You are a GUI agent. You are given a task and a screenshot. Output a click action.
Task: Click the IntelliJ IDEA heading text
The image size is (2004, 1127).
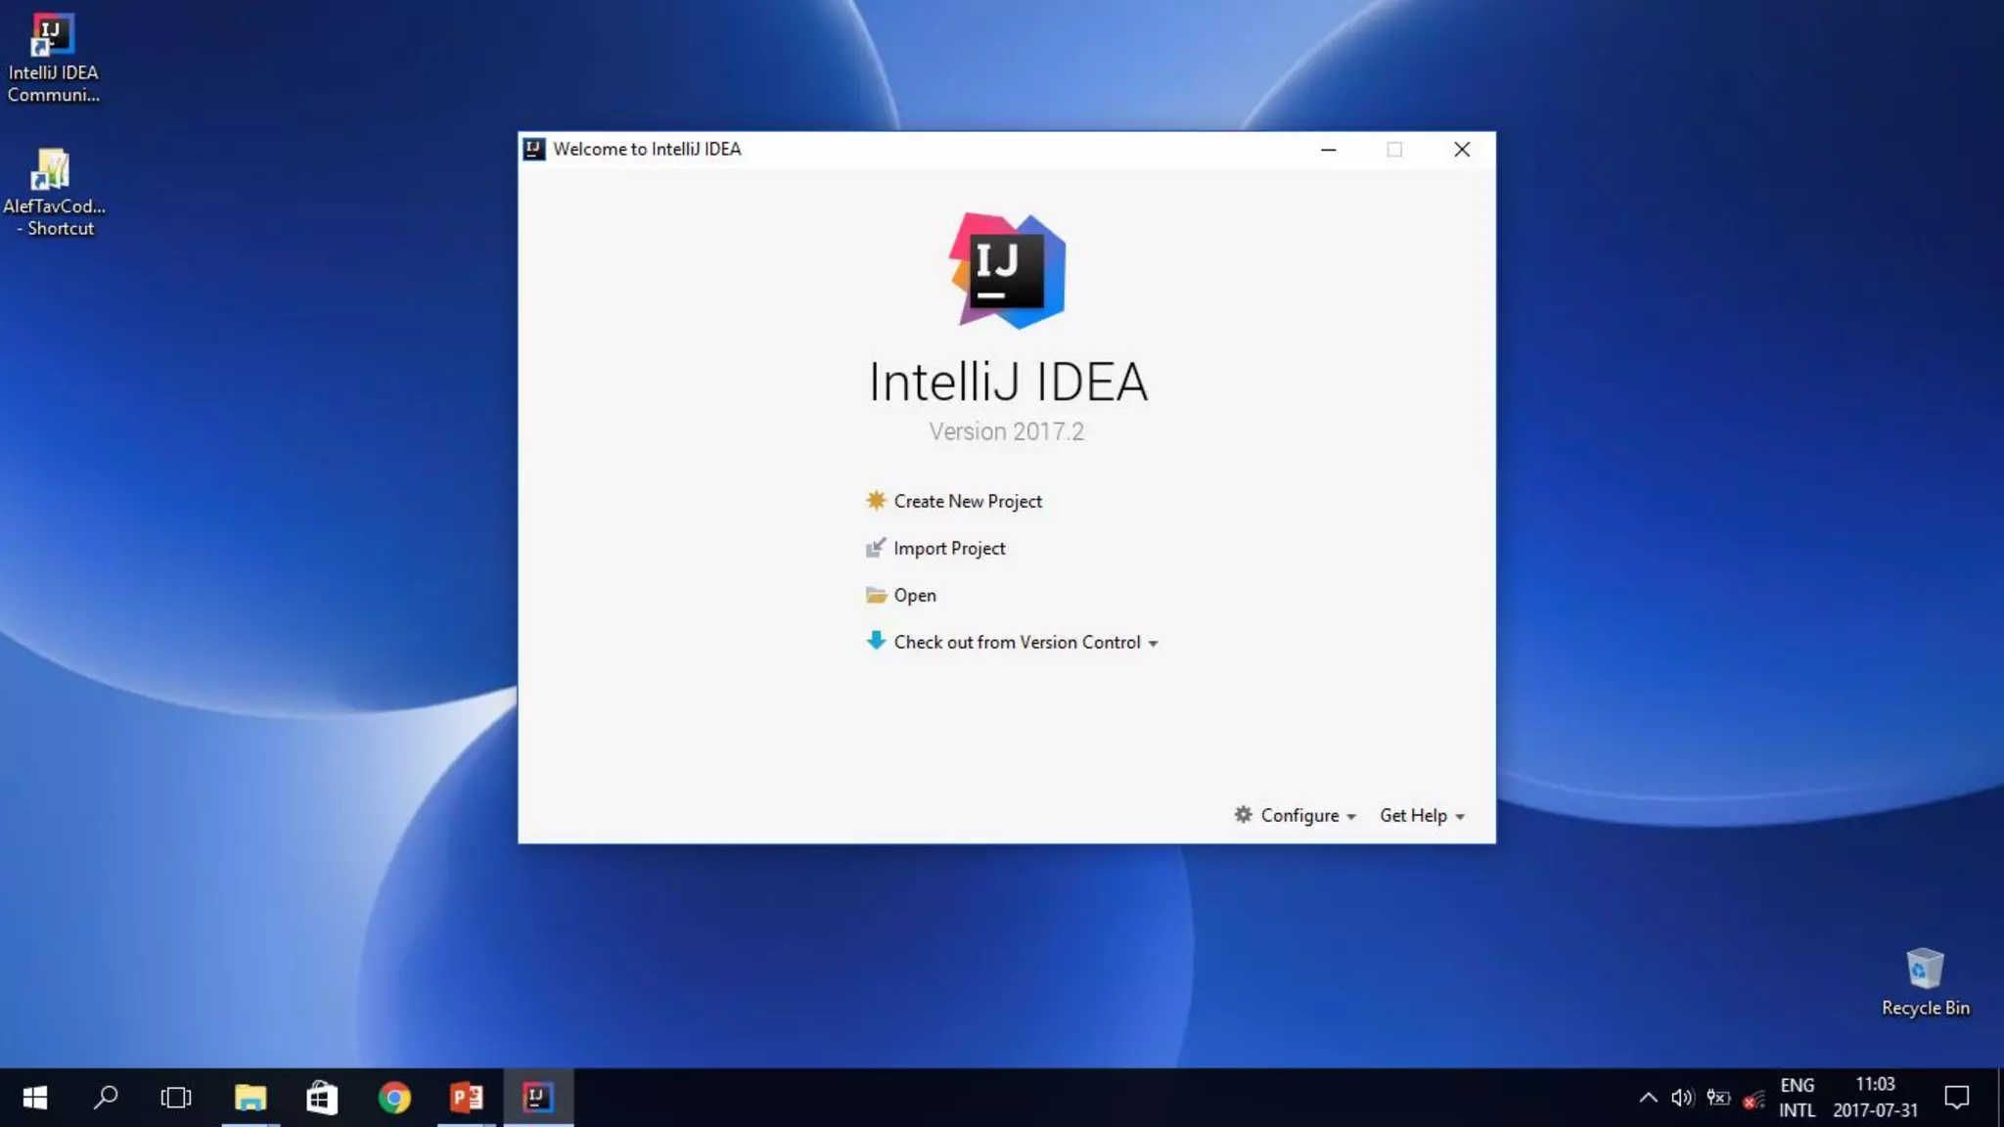1008,382
